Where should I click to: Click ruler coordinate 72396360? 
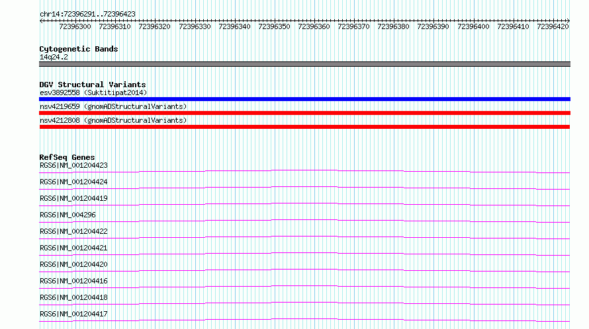(314, 26)
